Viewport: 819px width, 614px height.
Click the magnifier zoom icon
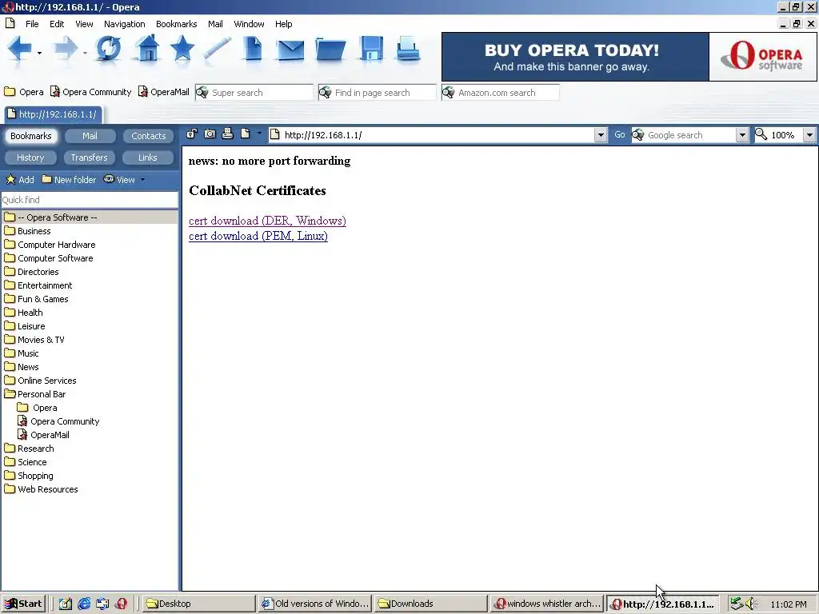pos(761,134)
